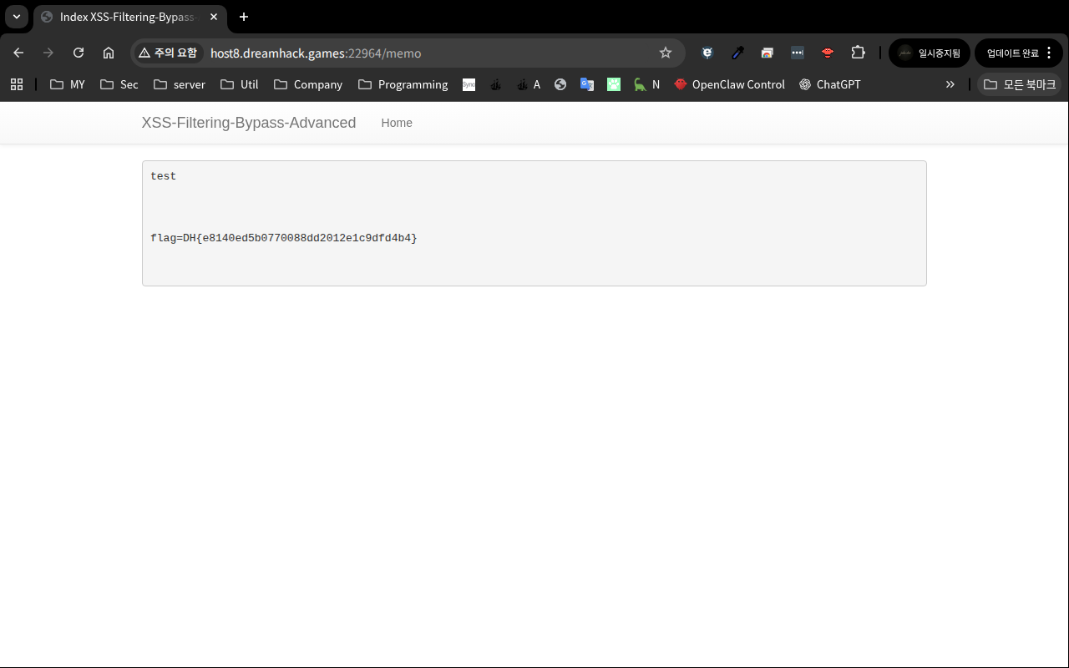Select the Index XSS-Filtering-Bypass tab
1069x668 pixels.
pyautogui.click(x=125, y=17)
